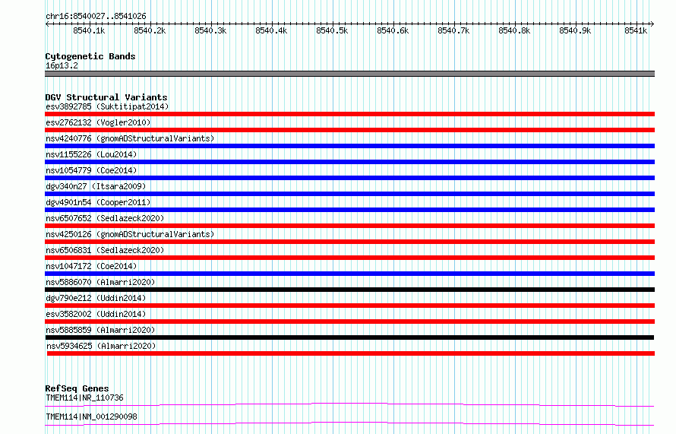This screenshot has height=434, width=676.
Task: Open variant esv3582002 (Uddin2014) label
Action: click(x=96, y=314)
